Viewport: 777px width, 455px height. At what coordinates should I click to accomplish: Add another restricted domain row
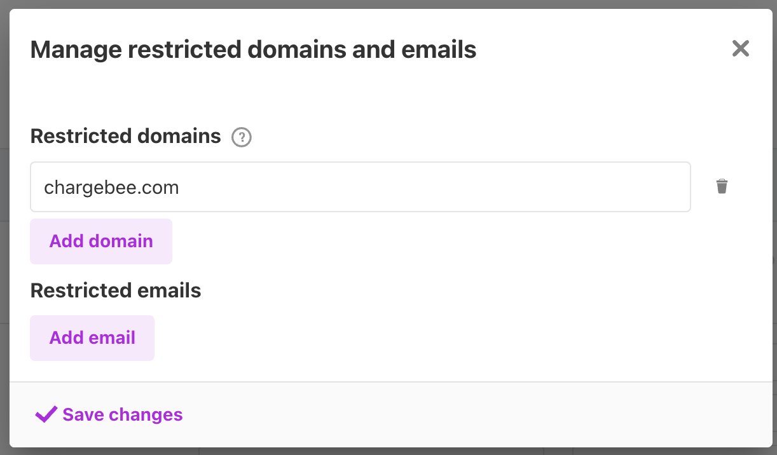[101, 241]
